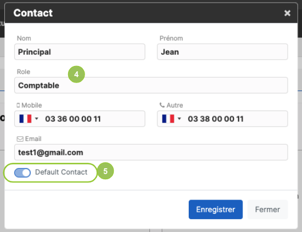Viewport: 302px width, 232px height.
Task: Click the Autre number 03 38 00 00 11
Action: 216,119
